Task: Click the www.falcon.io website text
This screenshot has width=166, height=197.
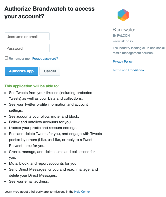Action: (123, 41)
